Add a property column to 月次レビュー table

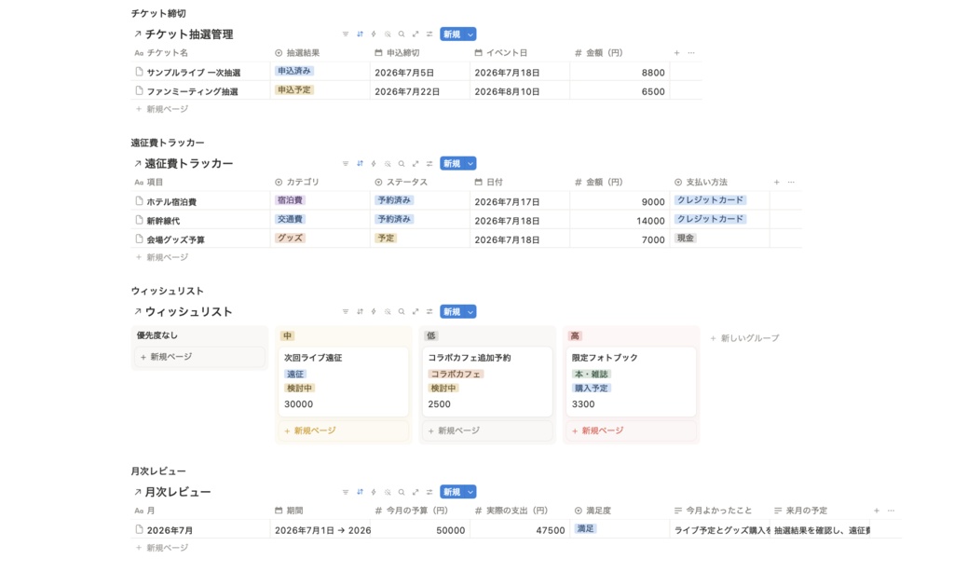click(876, 511)
